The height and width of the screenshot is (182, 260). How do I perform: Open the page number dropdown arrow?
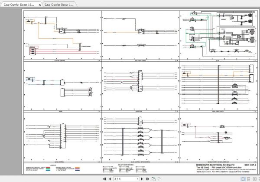coord(137,179)
